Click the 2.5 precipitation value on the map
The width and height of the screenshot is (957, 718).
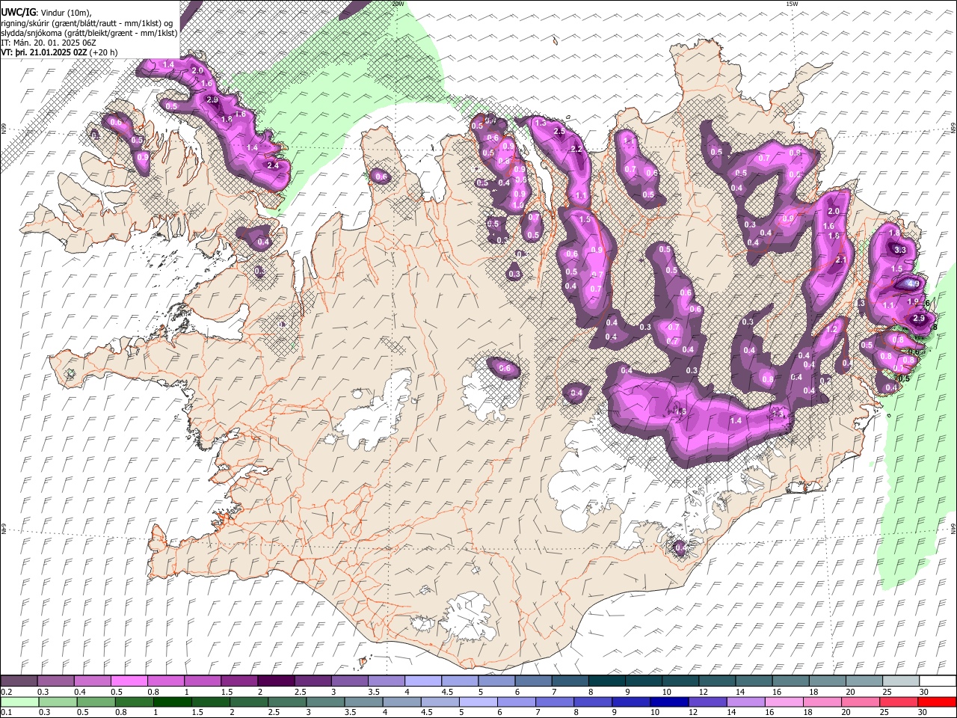[x=558, y=132]
